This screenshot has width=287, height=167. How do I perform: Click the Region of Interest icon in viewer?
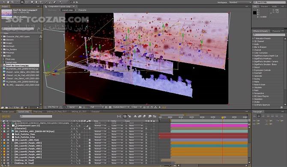(x=106, y=107)
